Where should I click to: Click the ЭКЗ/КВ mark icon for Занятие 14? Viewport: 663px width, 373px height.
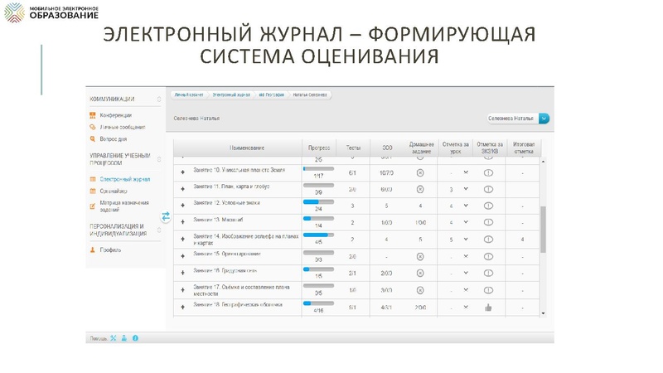[x=488, y=240]
